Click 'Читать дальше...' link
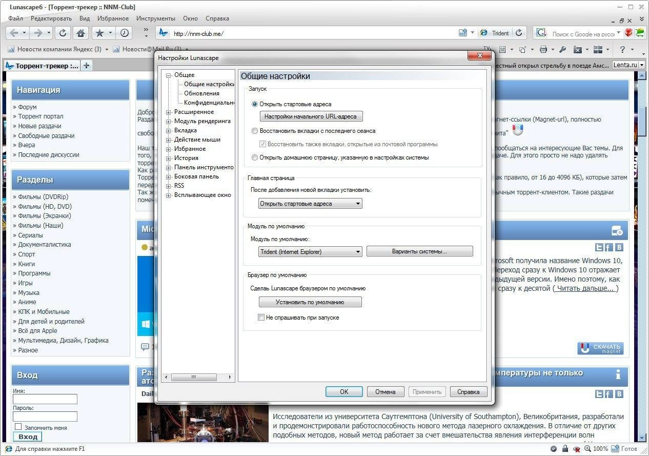This screenshot has width=649, height=456. 585,288
